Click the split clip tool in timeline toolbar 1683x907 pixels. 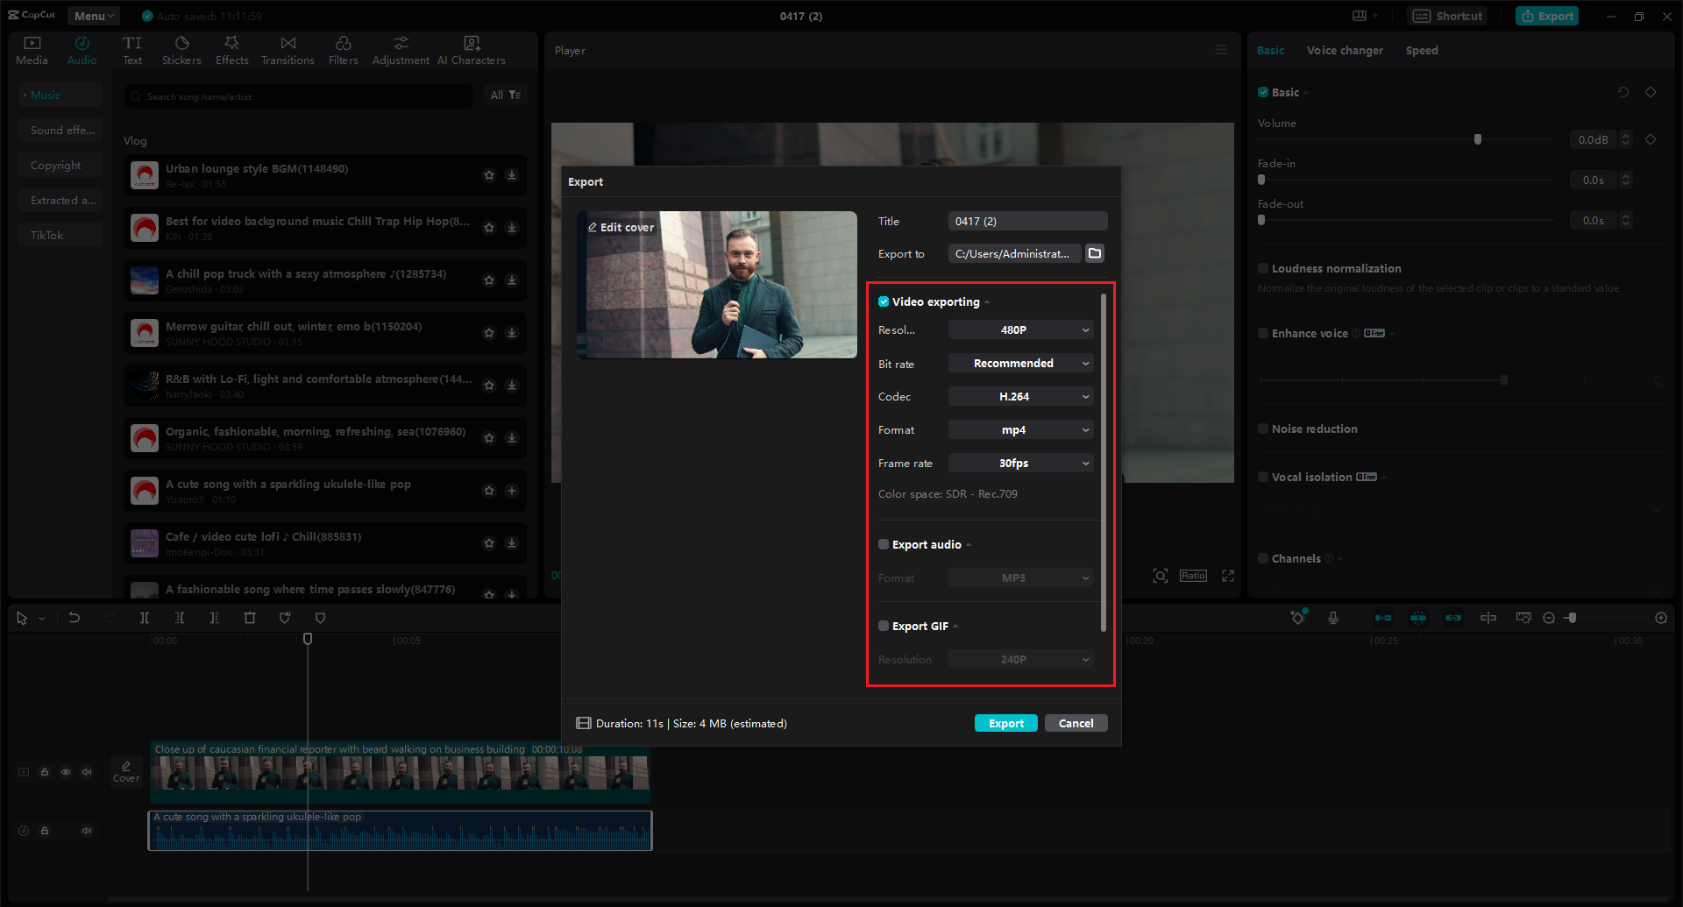pos(145,618)
